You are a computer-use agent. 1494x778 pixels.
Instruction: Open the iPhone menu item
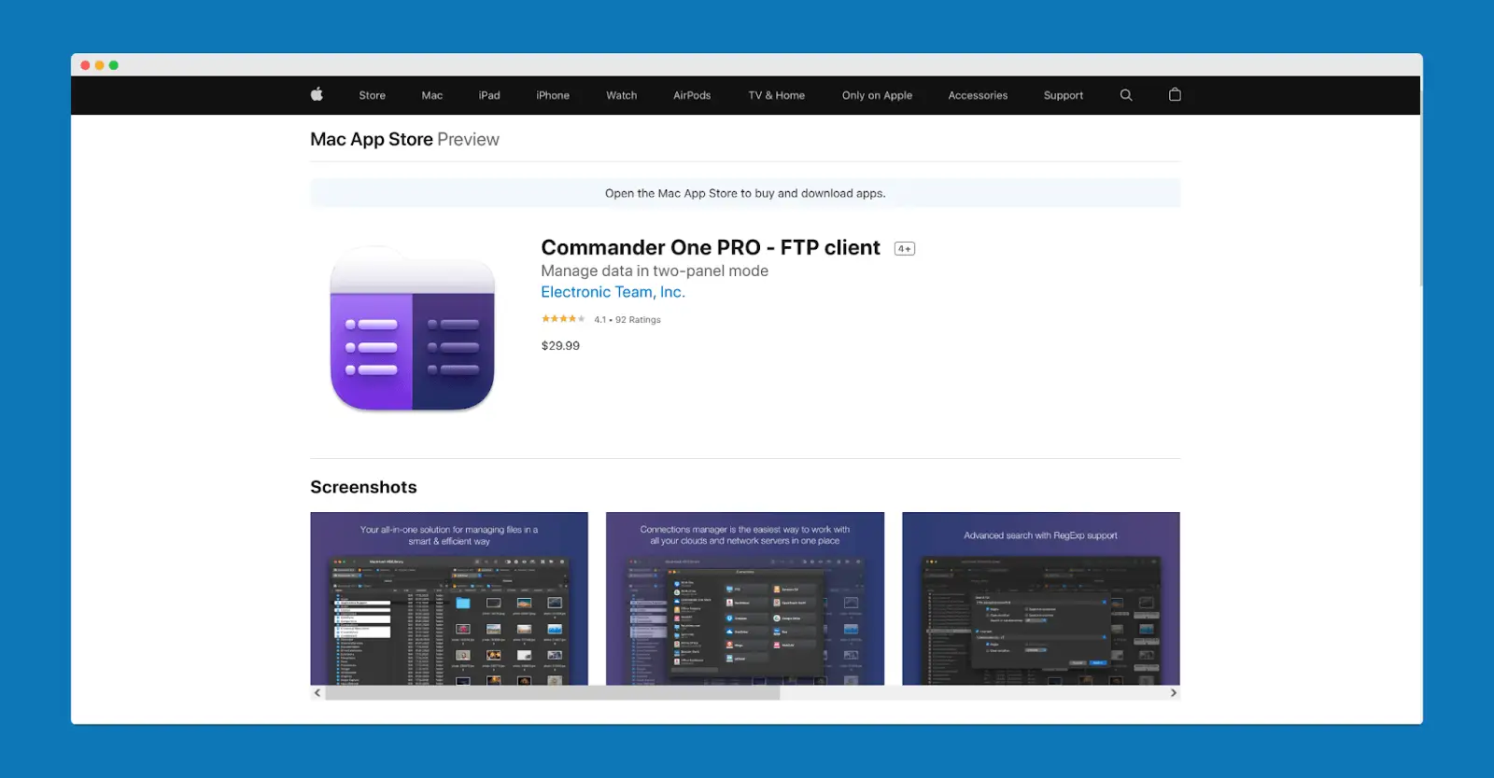tap(553, 95)
